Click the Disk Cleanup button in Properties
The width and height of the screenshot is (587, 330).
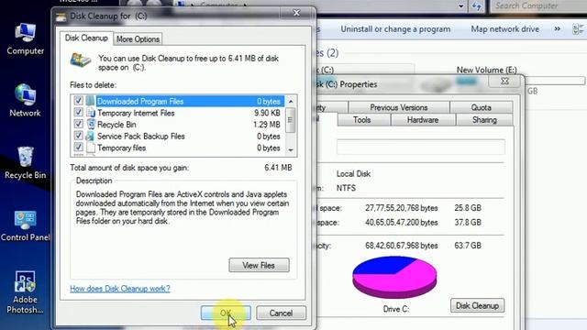[x=477, y=305]
